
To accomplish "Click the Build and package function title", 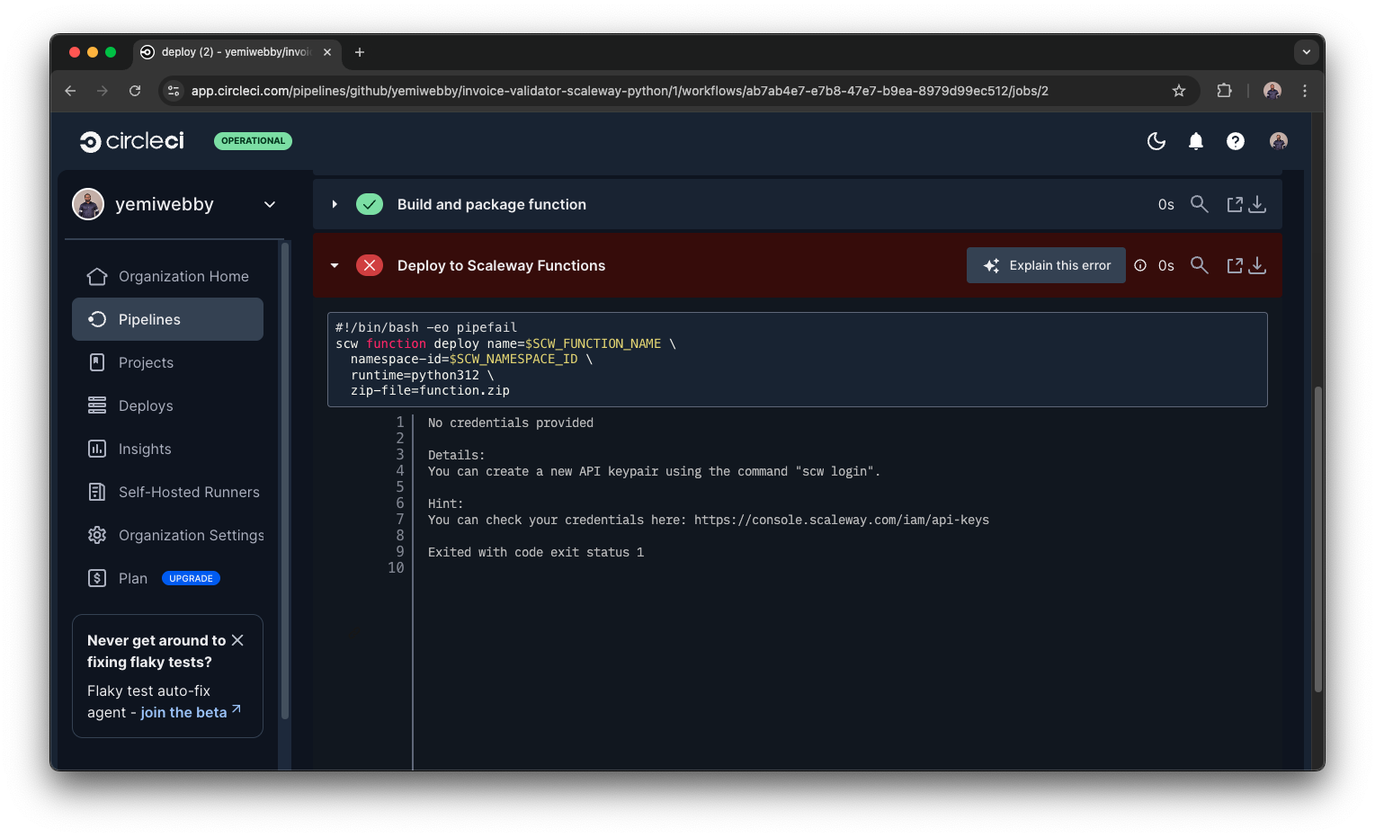I will pos(492,204).
